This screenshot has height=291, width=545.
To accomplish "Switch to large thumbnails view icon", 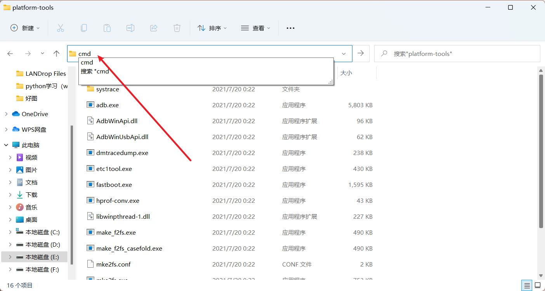I will click(x=538, y=285).
